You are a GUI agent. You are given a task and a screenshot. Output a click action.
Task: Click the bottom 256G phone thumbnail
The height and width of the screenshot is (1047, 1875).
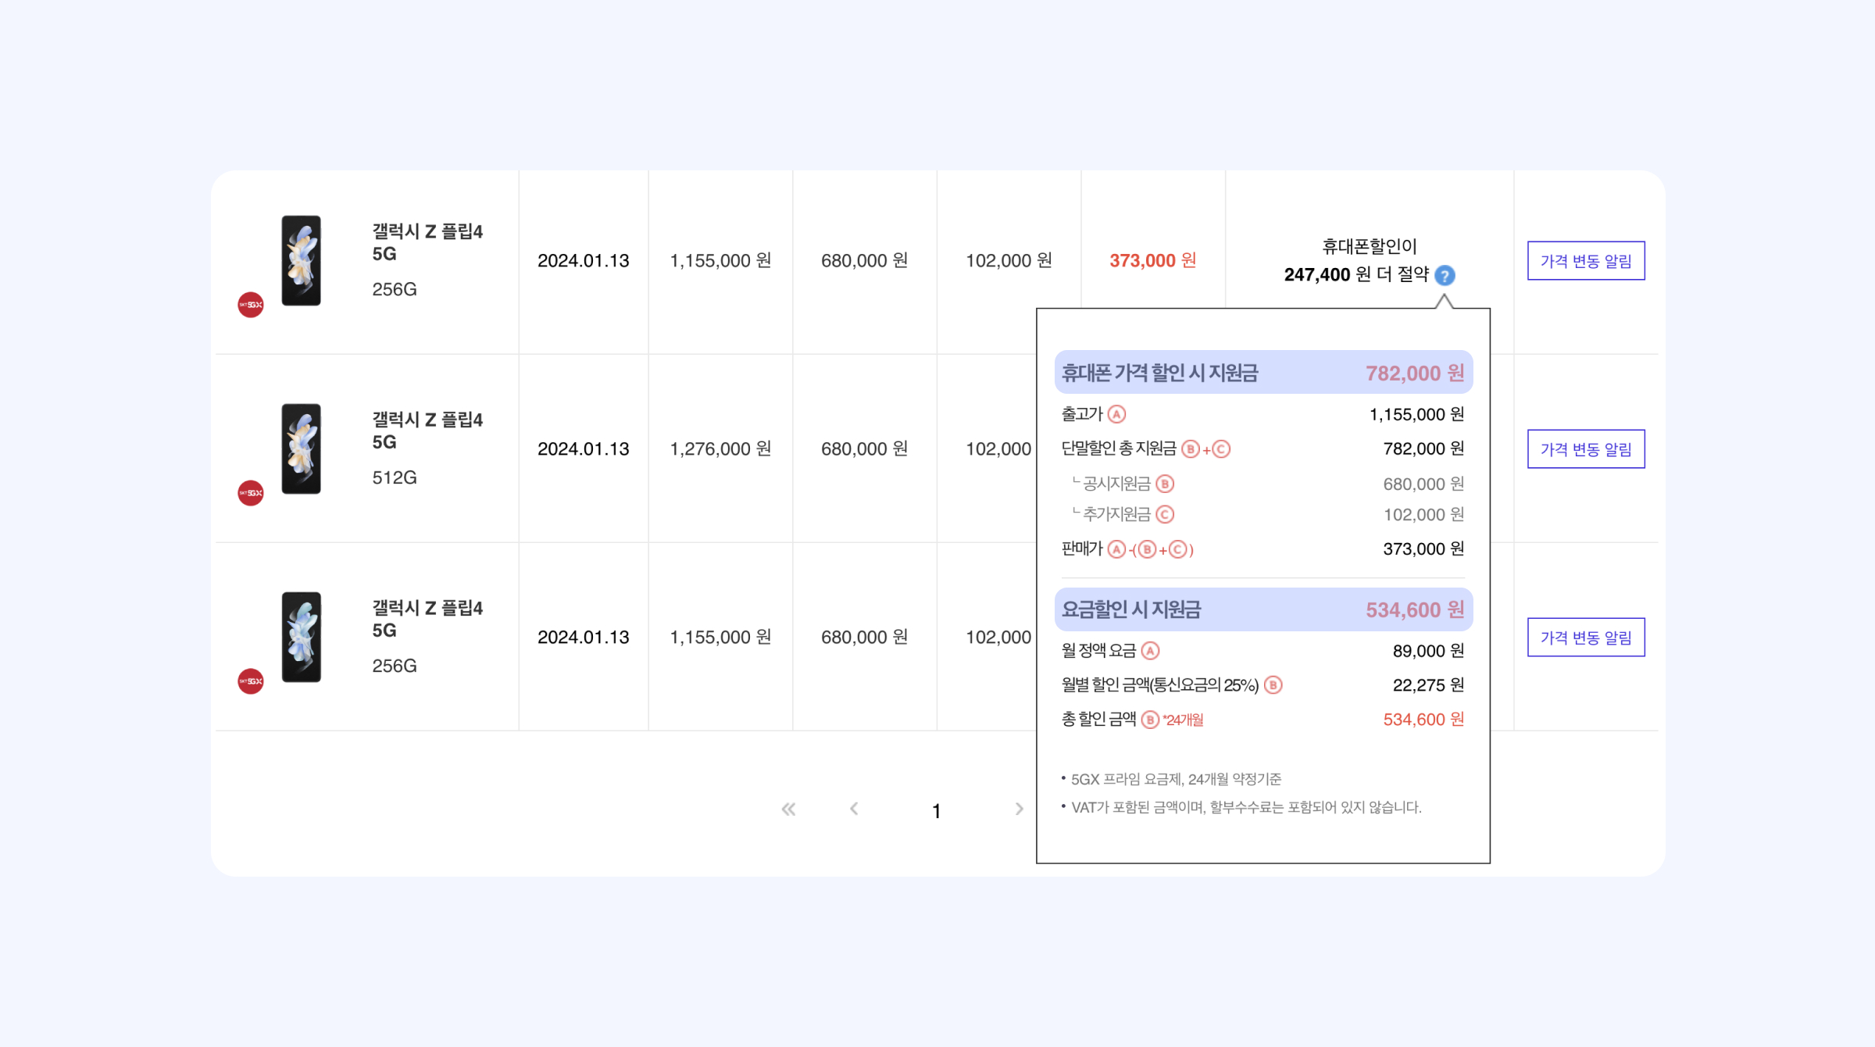302,637
